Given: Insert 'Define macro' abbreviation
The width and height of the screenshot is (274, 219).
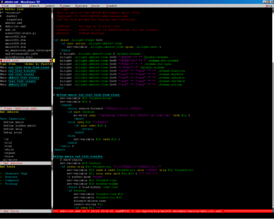Looking at the screenshot, I should coord(14,122).
